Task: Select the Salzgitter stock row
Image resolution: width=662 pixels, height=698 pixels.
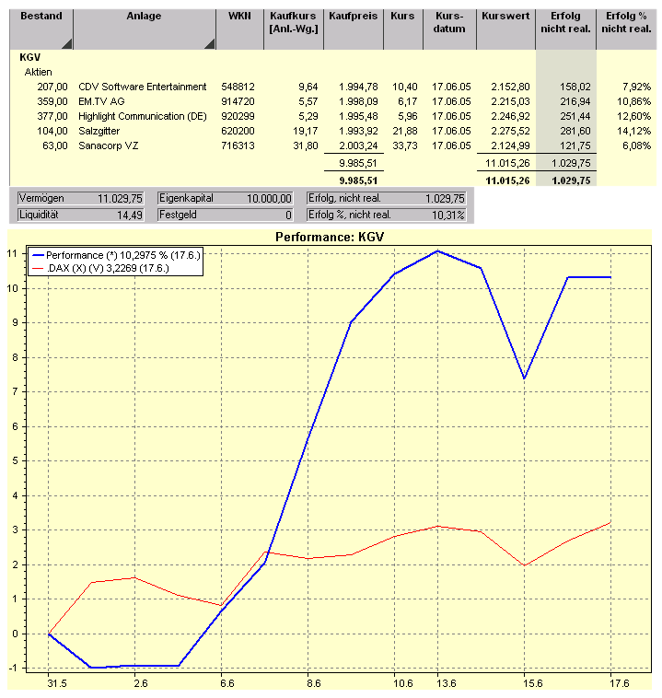Action: click(333, 131)
